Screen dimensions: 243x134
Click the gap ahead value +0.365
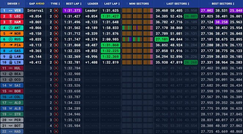click(35, 51)
